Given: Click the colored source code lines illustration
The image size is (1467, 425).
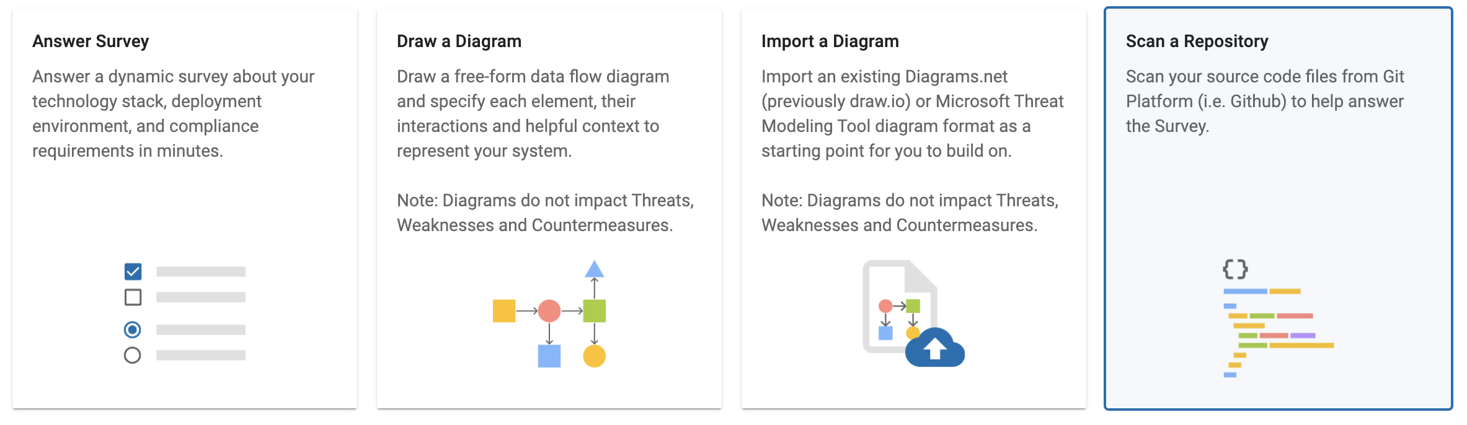Looking at the screenshot, I should (x=1277, y=332).
